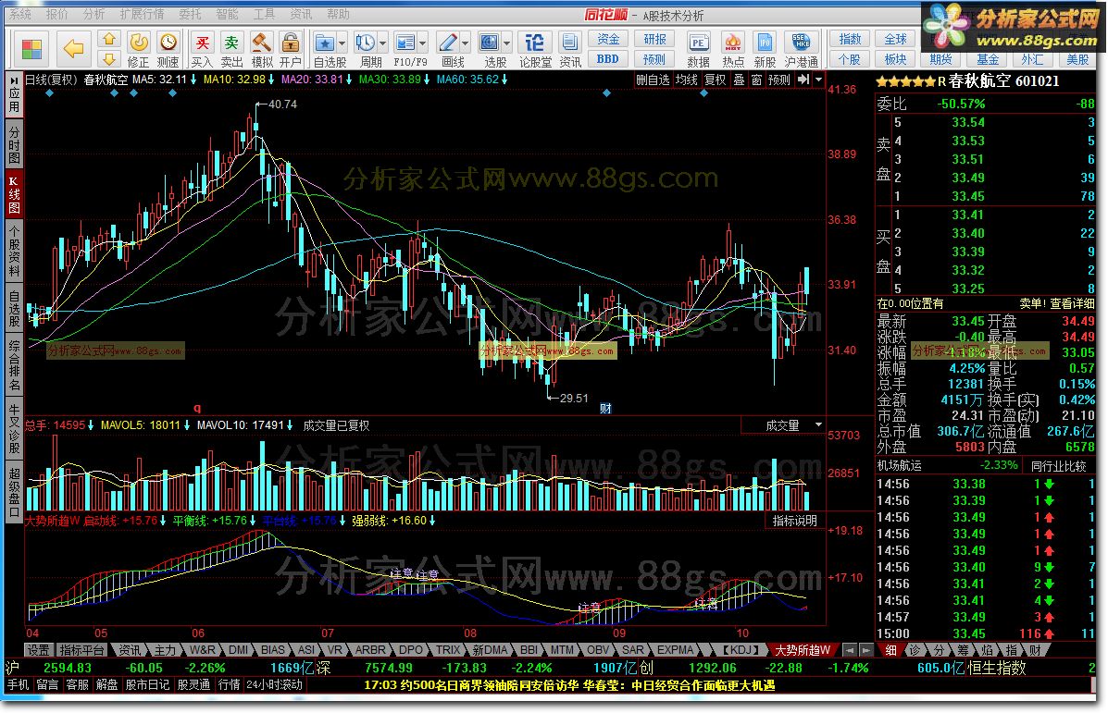Image resolution: width=1108 pixels, height=713 pixels.
Task: Open the 沪港通 SSE-HKE icon
Action: click(x=802, y=49)
